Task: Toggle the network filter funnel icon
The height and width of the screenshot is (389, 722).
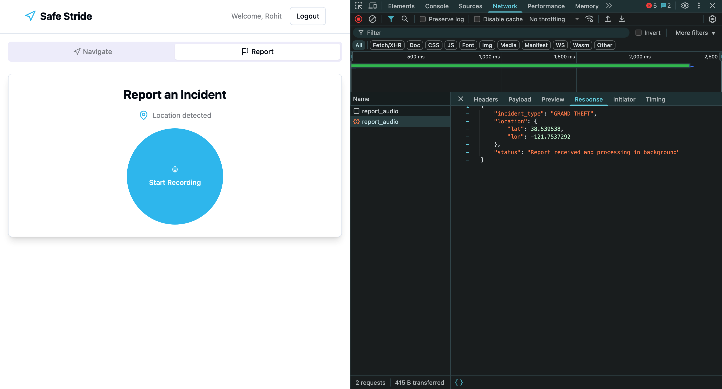Action: 391,19
